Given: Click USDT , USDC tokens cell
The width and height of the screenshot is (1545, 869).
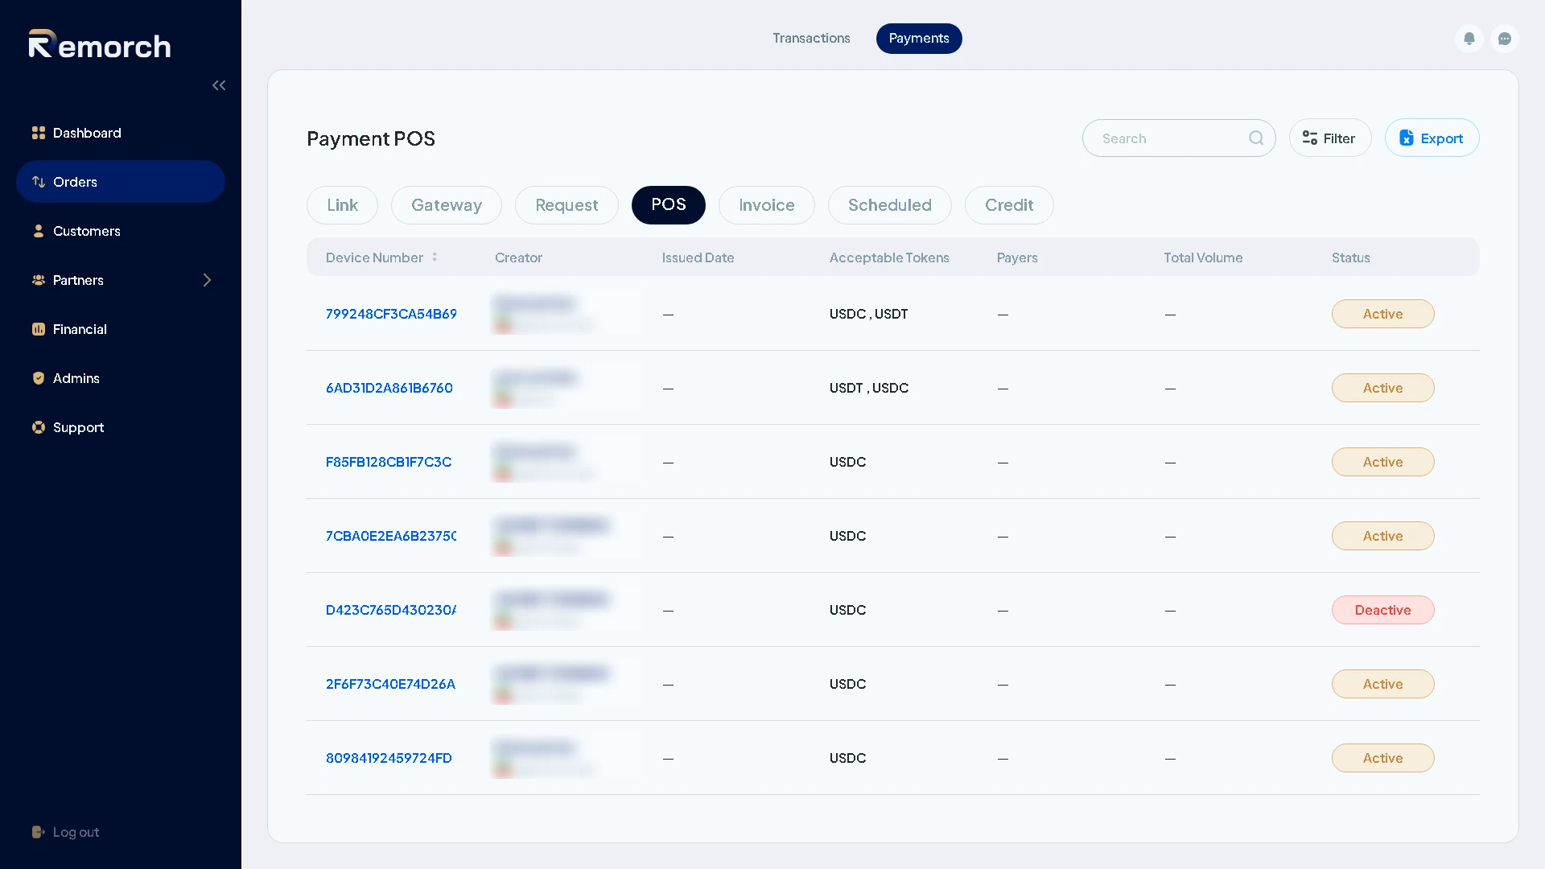Looking at the screenshot, I should [x=869, y=388].
